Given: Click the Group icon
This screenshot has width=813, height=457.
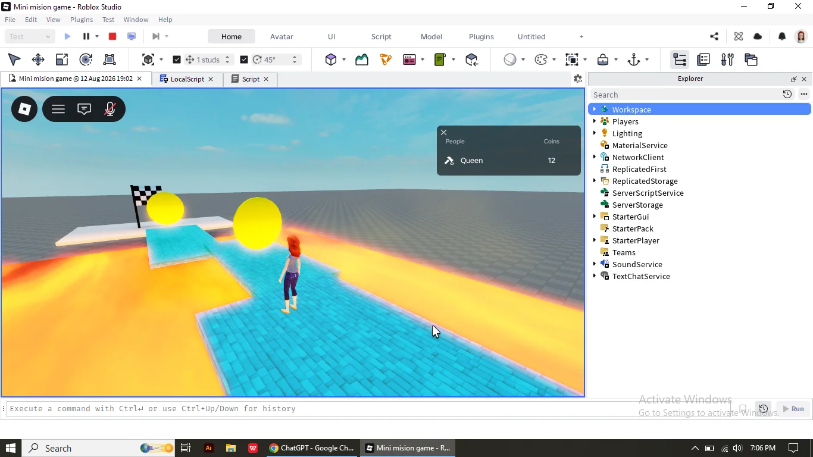Looking at the screenshot, I should [572, 60].
